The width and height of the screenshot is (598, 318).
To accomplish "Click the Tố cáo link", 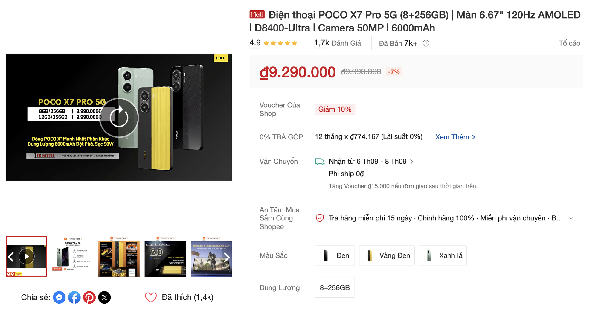I will (x=570, y=43).
